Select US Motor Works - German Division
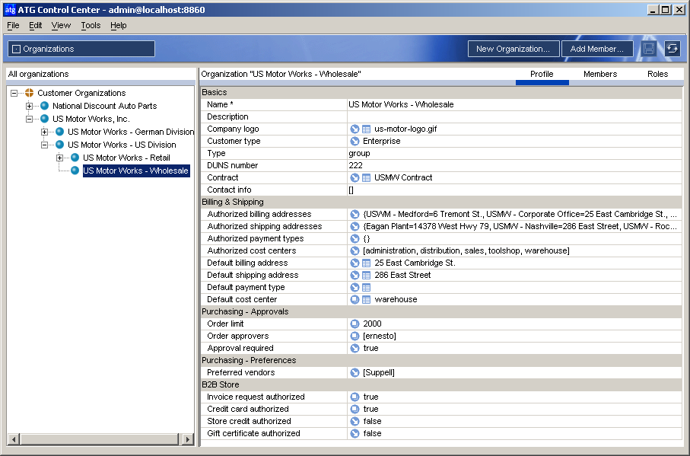 click(x=131, y=132)
